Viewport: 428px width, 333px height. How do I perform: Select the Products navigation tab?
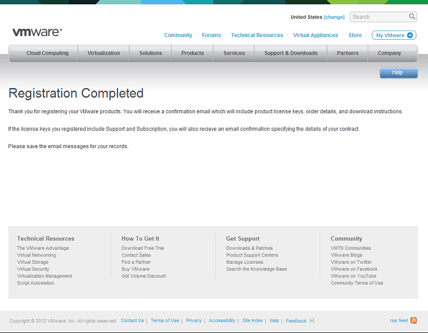[192, 53]
